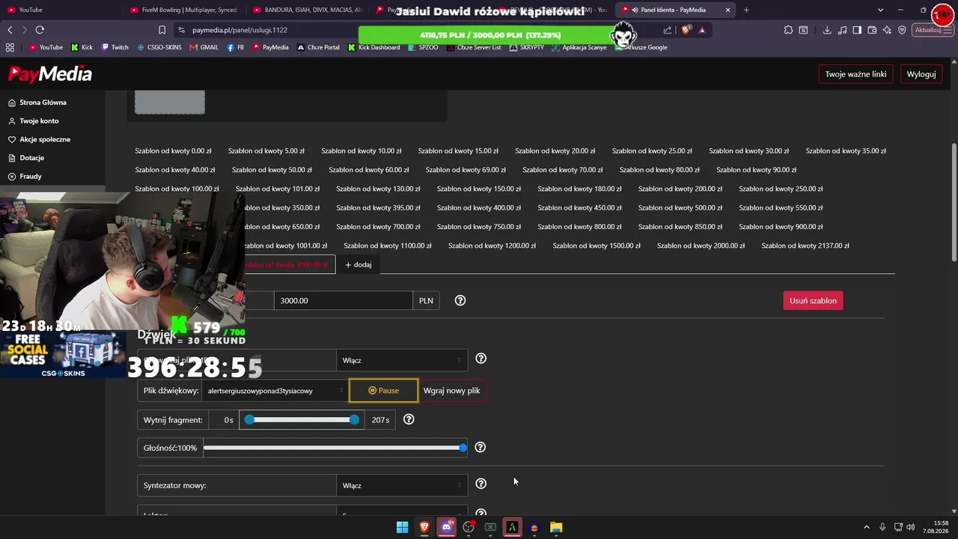Viewport: 958px width, 539px height.
Task: Open the Cfx.re Portal bookmark
Action: pos(318,47)
